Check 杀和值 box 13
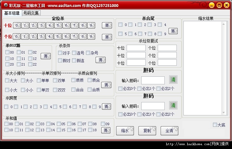Viewport: 232px width, 149px height. (x=38, y=130)
